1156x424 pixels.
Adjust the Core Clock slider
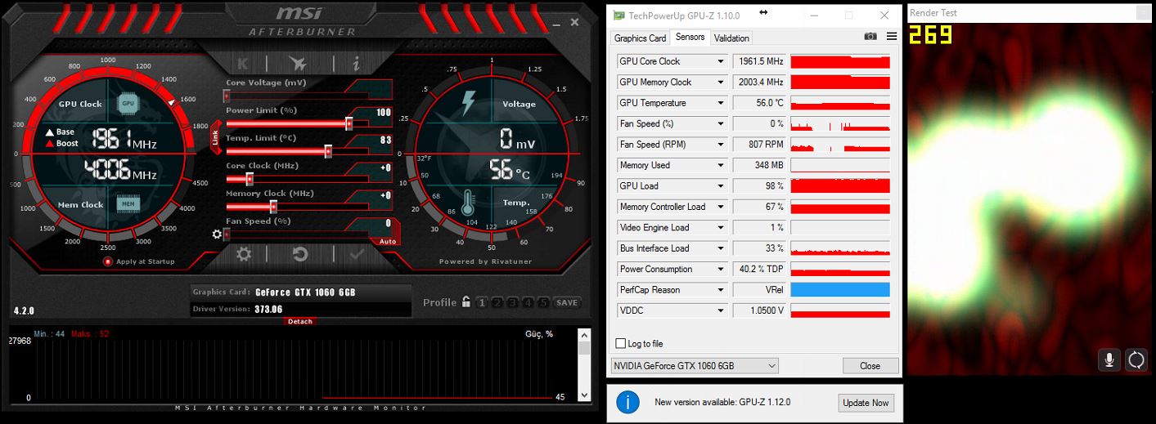[x=250, y=179]
